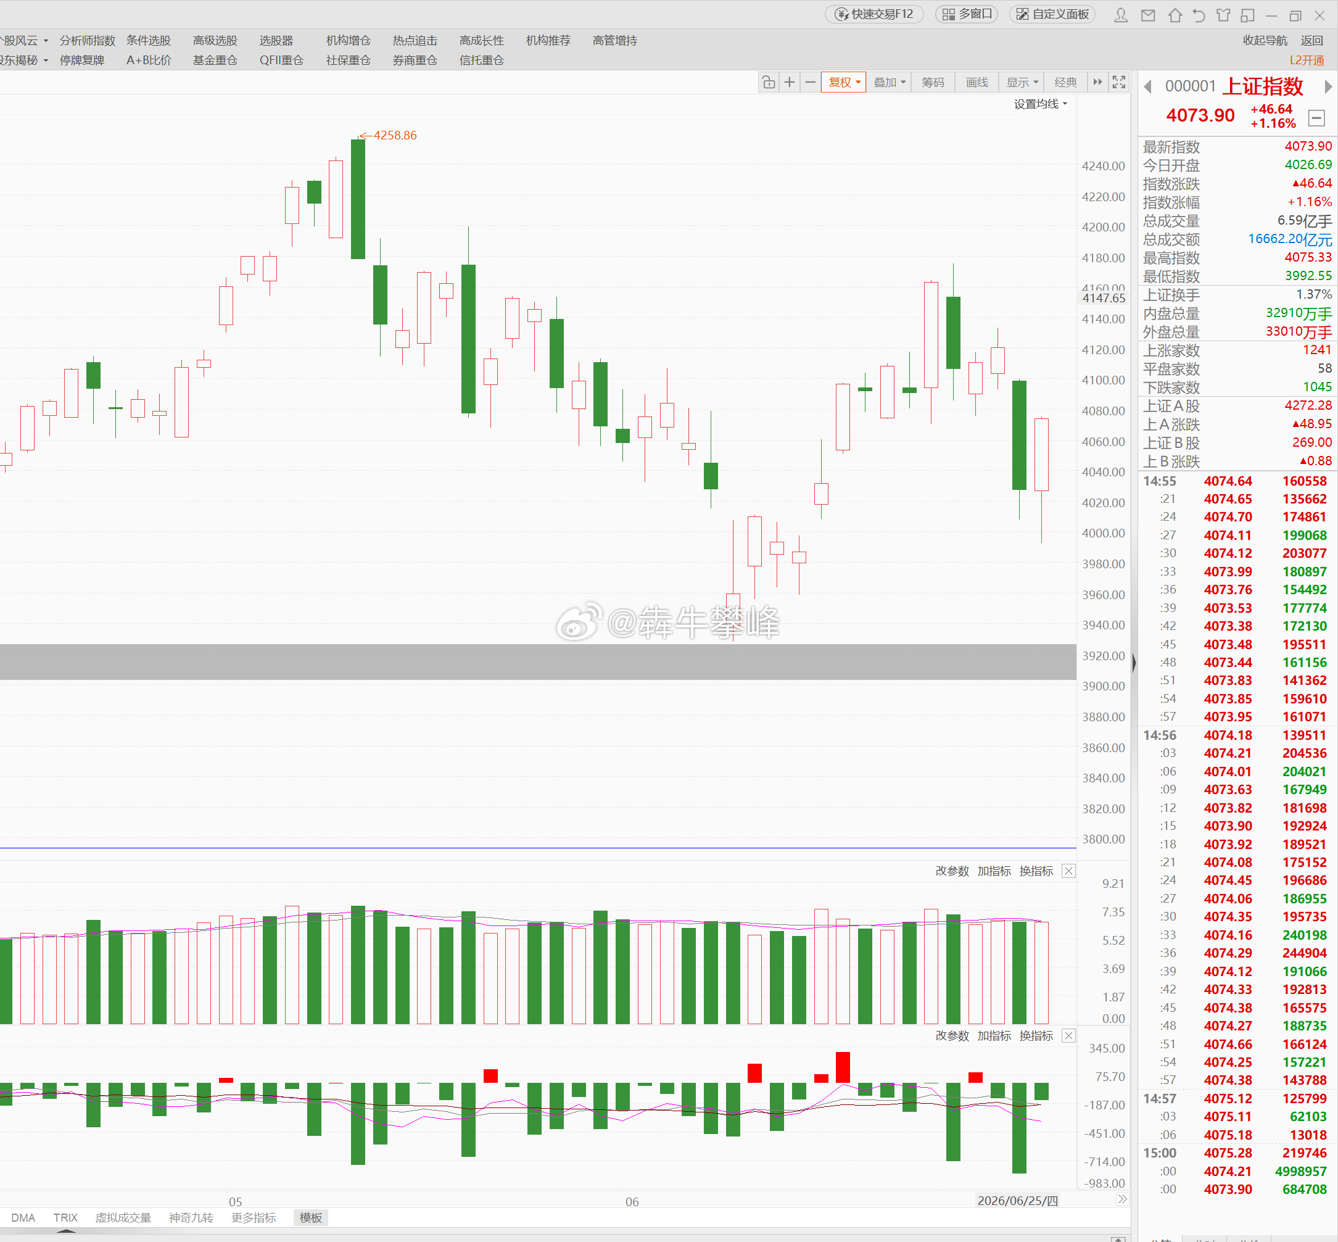The image size is (1338, 1242).
Task: Go to next stock with right triangle
Action: [x=1328, y=86]
